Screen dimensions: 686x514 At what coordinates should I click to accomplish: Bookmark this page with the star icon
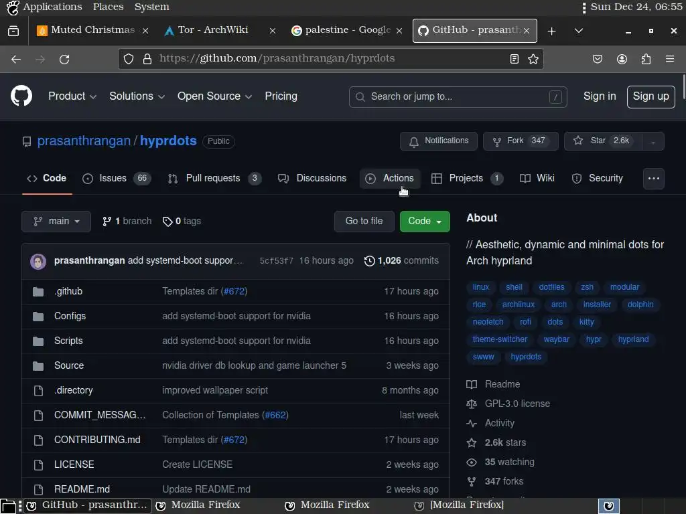[x=533, y=59]
